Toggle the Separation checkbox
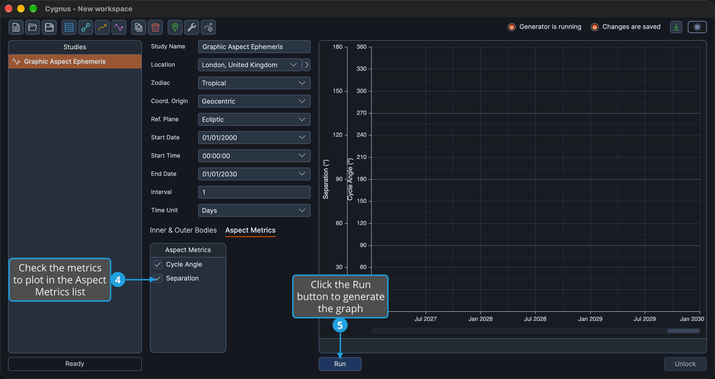Image resolution: width=715 pixels, height=379 pixels. click(158, 278)
